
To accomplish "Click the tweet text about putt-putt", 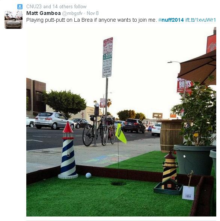I will 92,20.
